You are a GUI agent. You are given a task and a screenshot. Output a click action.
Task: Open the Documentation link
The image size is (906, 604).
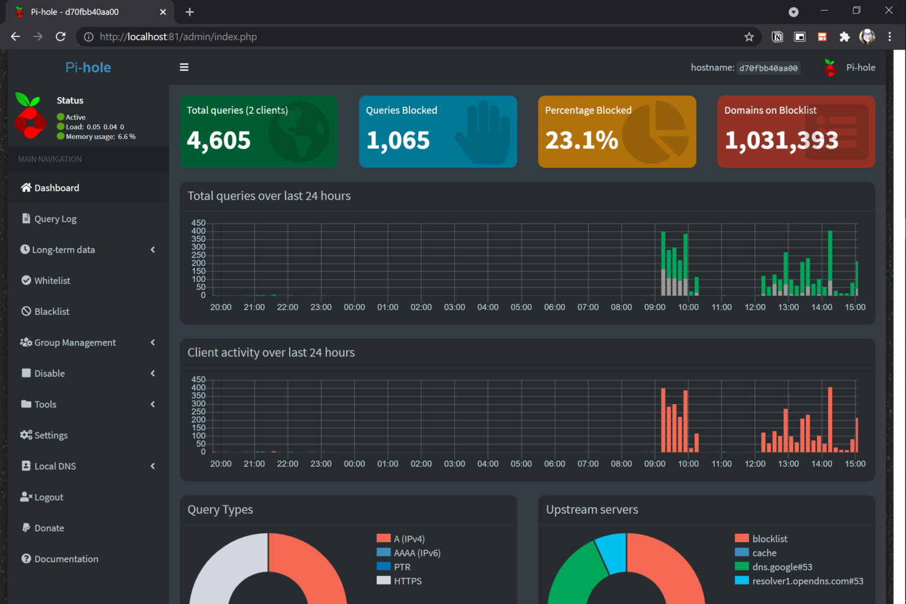tap(65, 559)
